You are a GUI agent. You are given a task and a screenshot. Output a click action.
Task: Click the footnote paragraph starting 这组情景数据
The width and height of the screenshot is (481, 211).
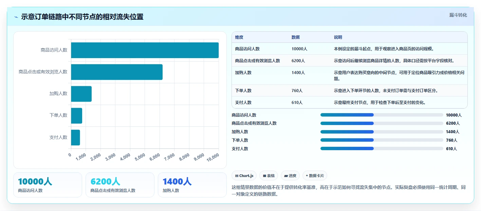click(x=349, y=191)
